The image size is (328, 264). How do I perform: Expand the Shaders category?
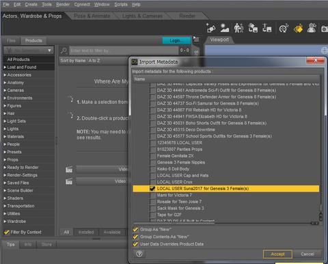[5, 198]
